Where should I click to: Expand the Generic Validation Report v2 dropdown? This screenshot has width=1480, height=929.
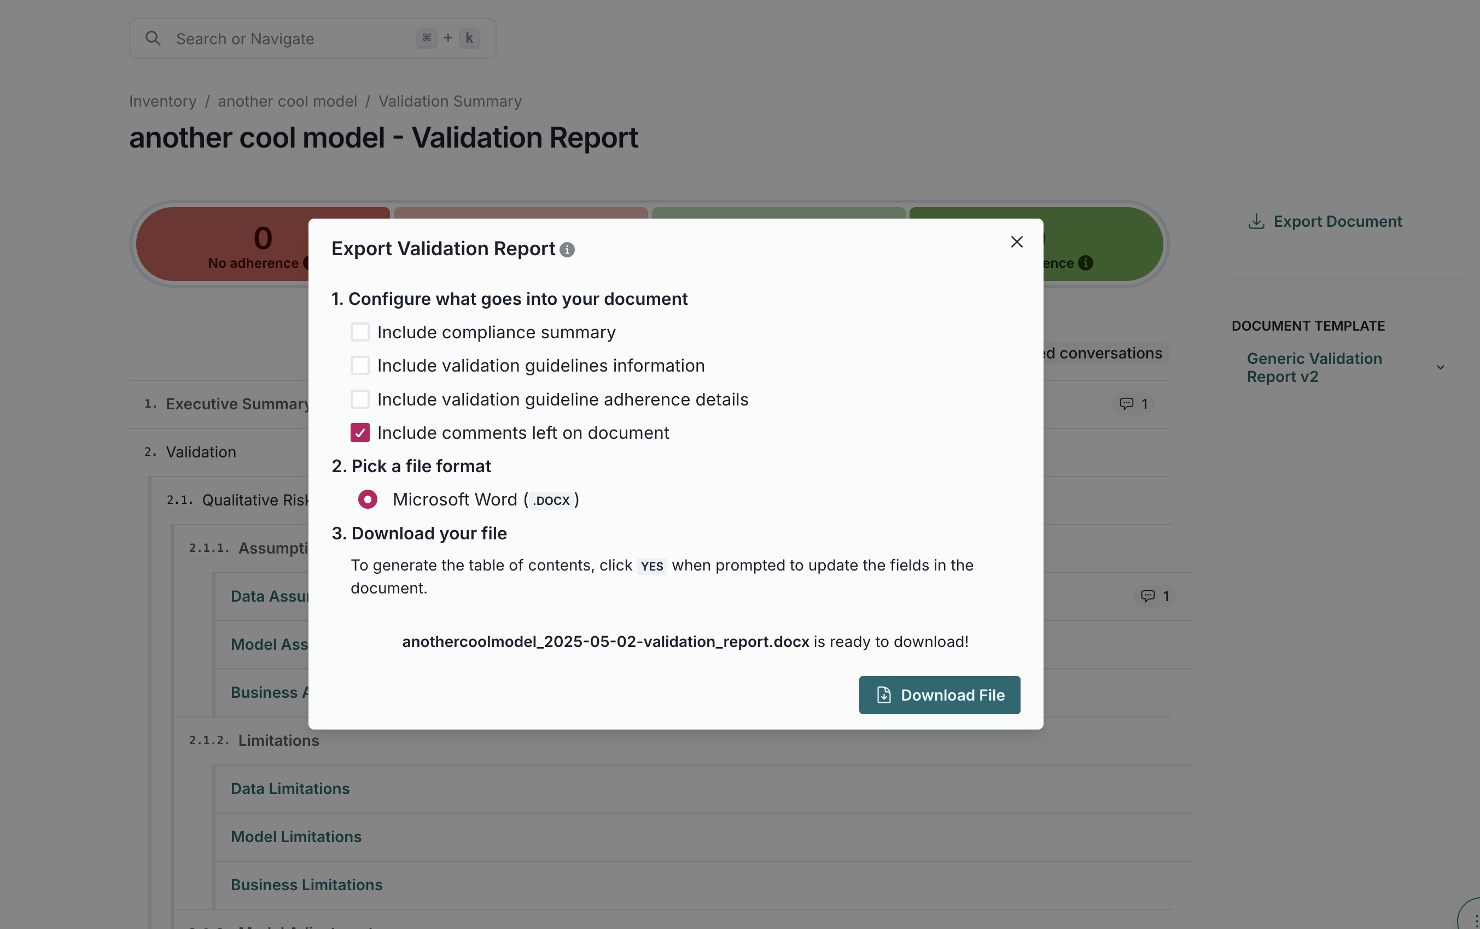1440,367
